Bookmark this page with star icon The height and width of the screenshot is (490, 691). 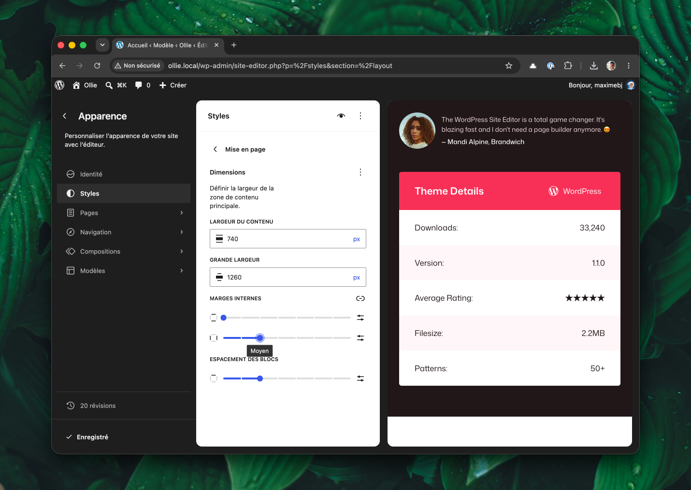point(509,66)
